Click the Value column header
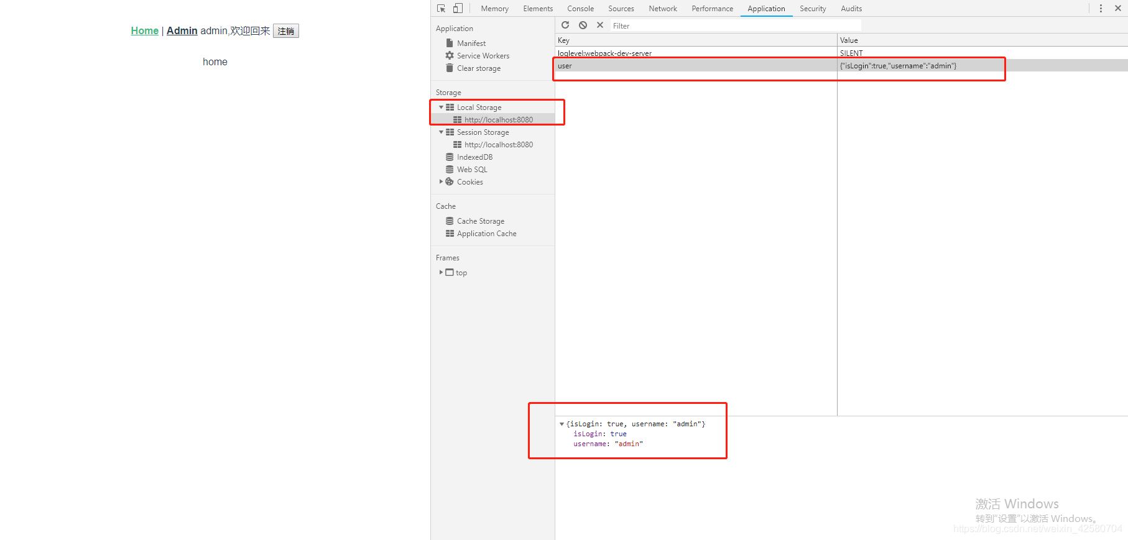 [982, 40]
